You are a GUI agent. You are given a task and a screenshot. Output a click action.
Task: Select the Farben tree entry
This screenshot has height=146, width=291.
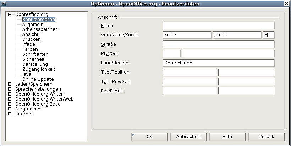click(30, 49)
